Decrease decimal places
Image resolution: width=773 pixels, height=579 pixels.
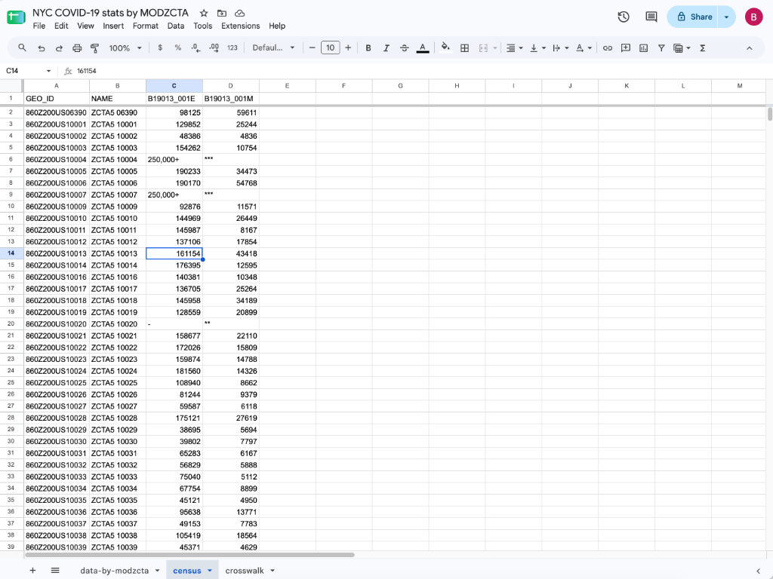(x=196, y=47)
